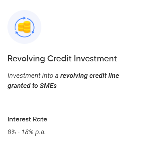Click the "Interest Rate" label
The height and width of the screenshot is (143, 149).
(x=27, y=119)
